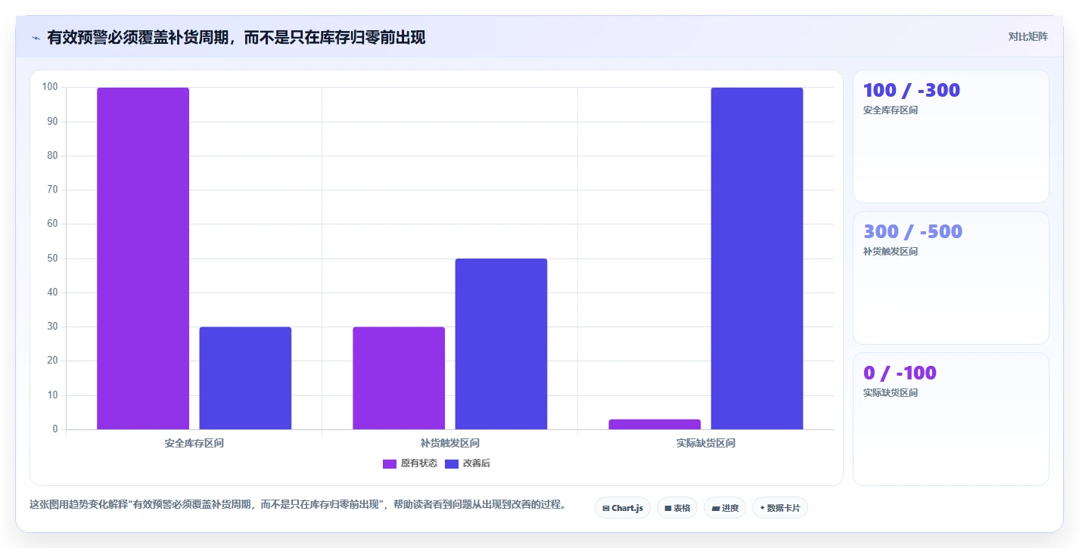Click the 50 y-axis tick label
Screen dimensions: 1079x548
pyautogui.click(x=52, y=259)
